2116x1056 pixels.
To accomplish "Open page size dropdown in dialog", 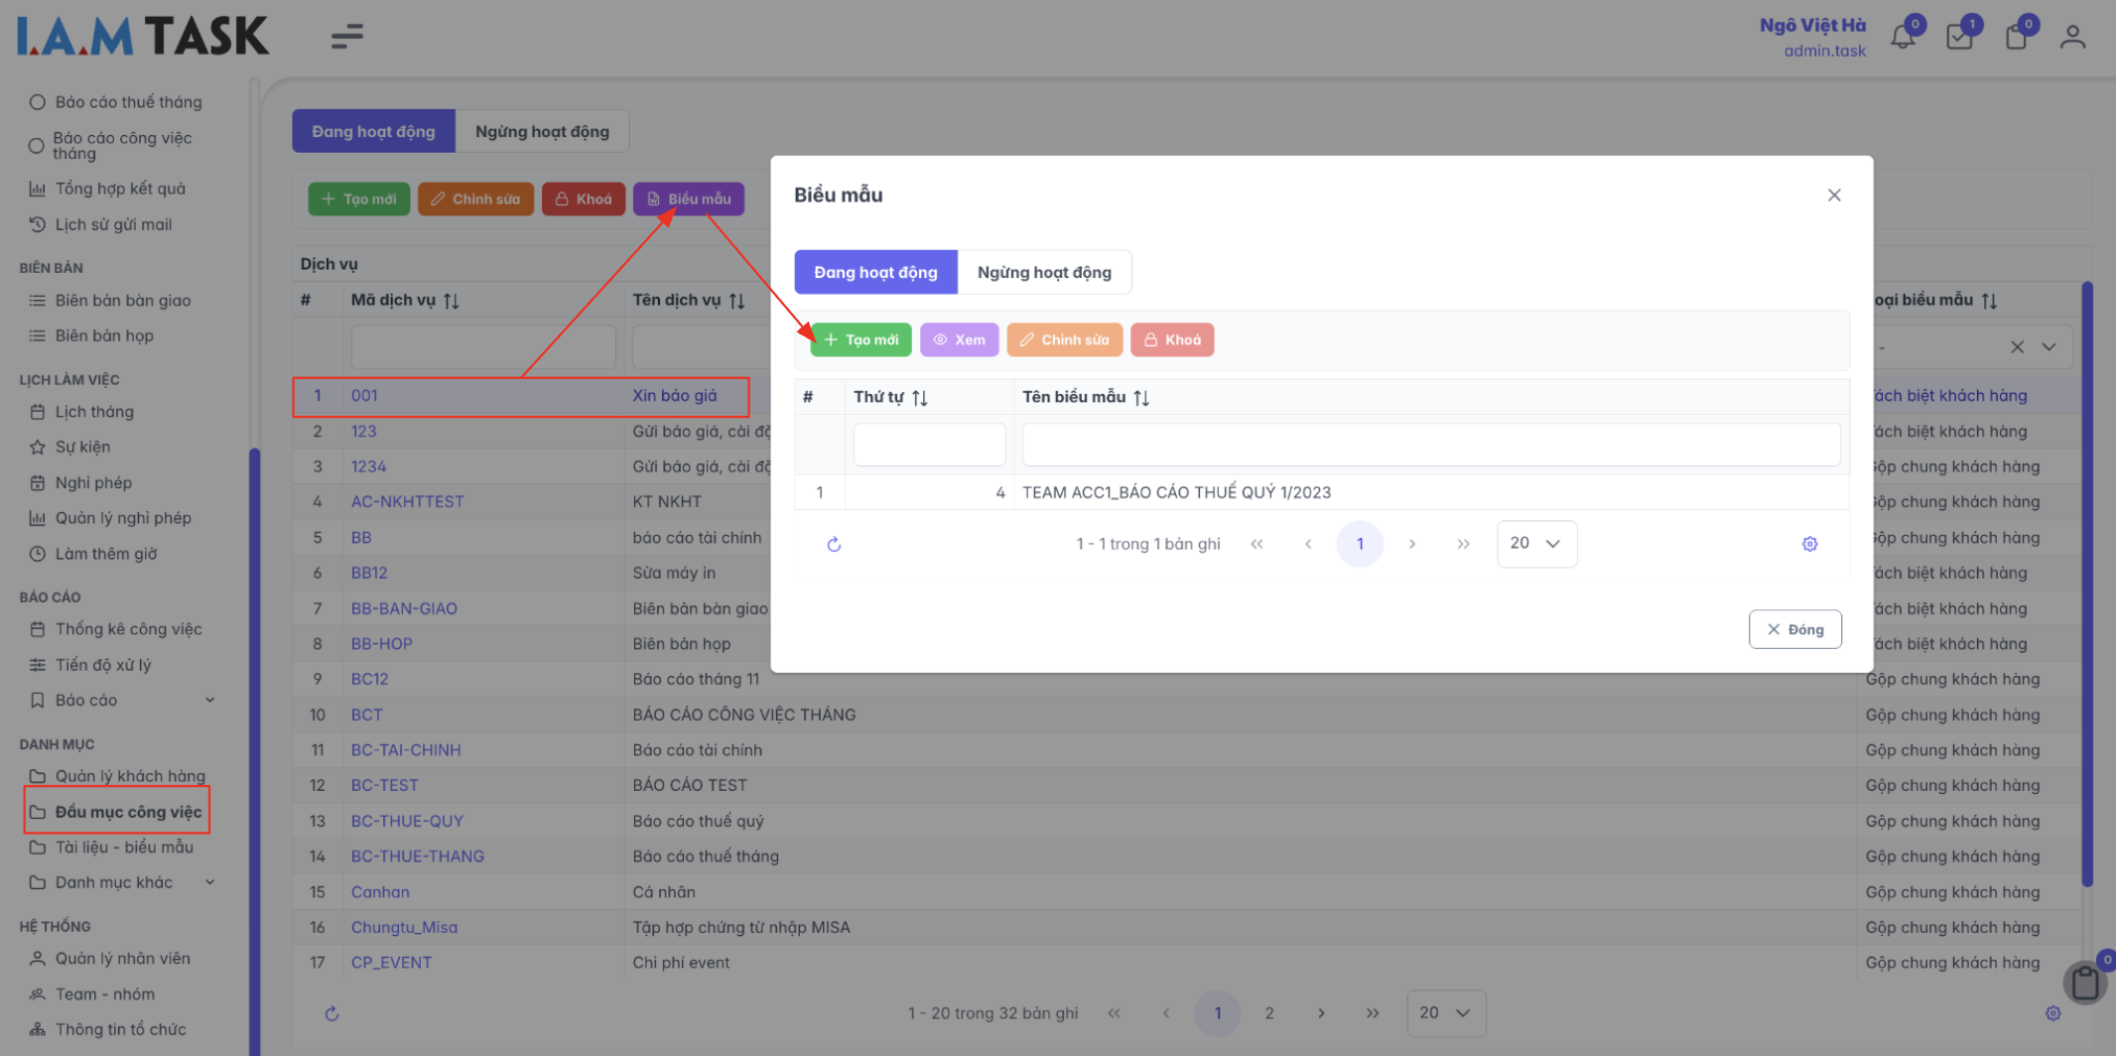I will pos(1535,544).
